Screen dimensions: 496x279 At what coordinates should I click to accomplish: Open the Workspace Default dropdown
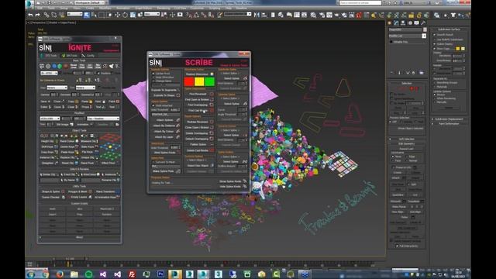90,3
